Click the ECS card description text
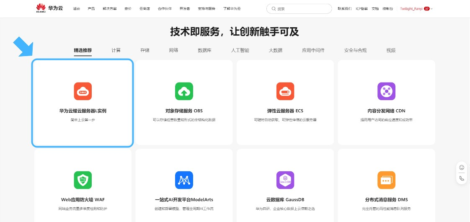This screenshot has width=470, height=222. click(285, 120)
